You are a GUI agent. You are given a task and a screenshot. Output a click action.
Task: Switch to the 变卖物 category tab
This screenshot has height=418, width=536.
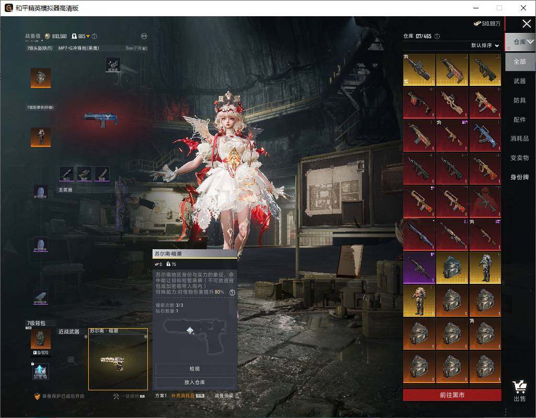pos(520,158)
